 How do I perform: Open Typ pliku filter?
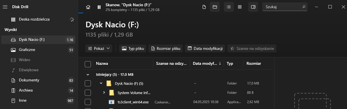tap(133, 48)
